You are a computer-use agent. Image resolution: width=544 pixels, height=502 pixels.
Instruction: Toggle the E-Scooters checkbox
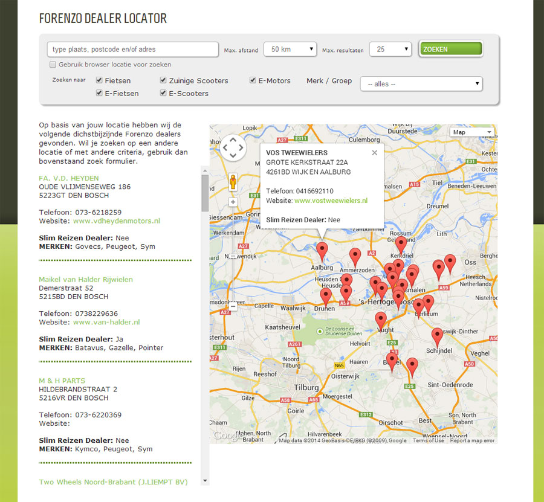click(163, 92)
